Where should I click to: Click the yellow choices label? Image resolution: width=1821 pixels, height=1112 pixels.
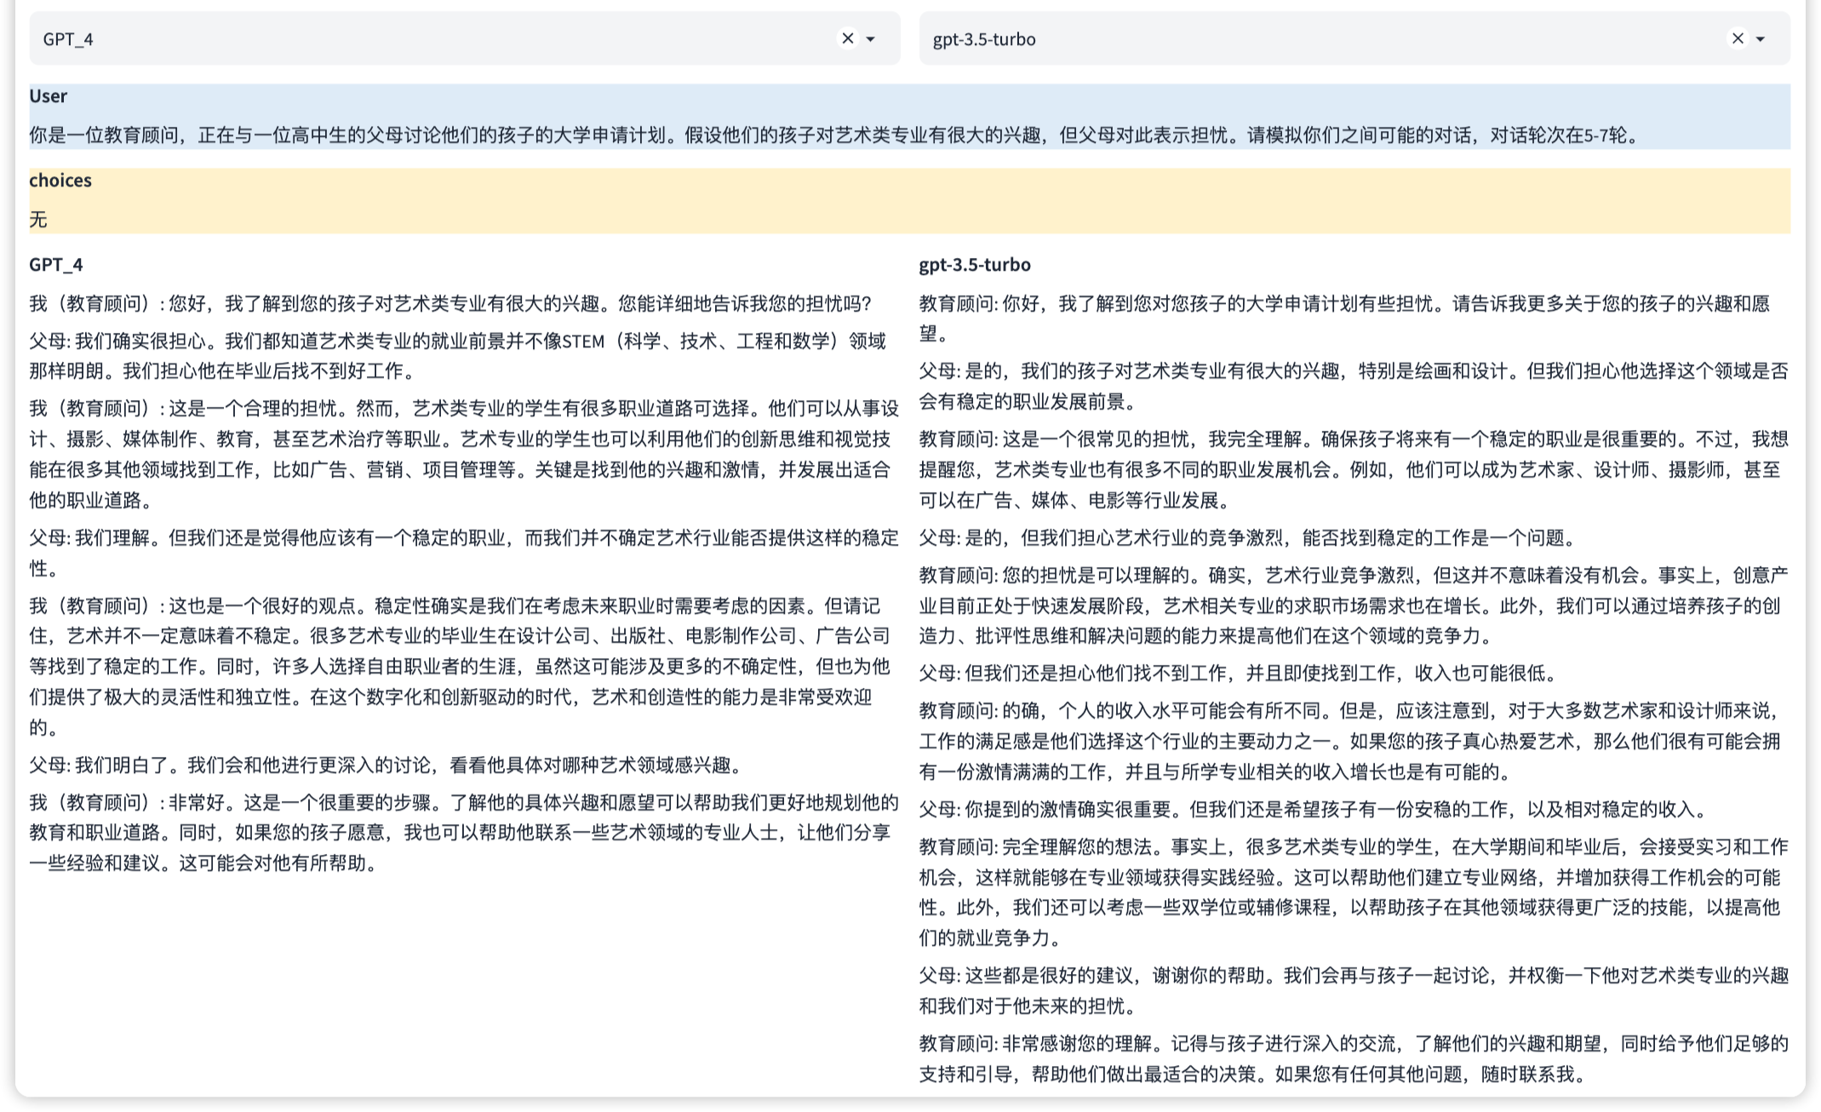[60, 181]
